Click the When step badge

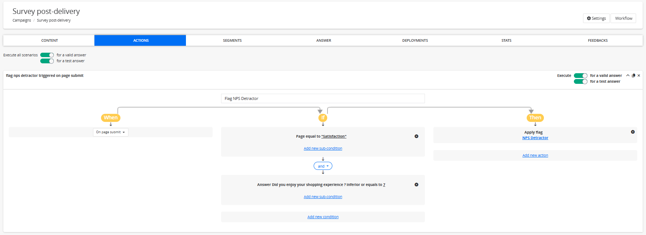[111, 117]
